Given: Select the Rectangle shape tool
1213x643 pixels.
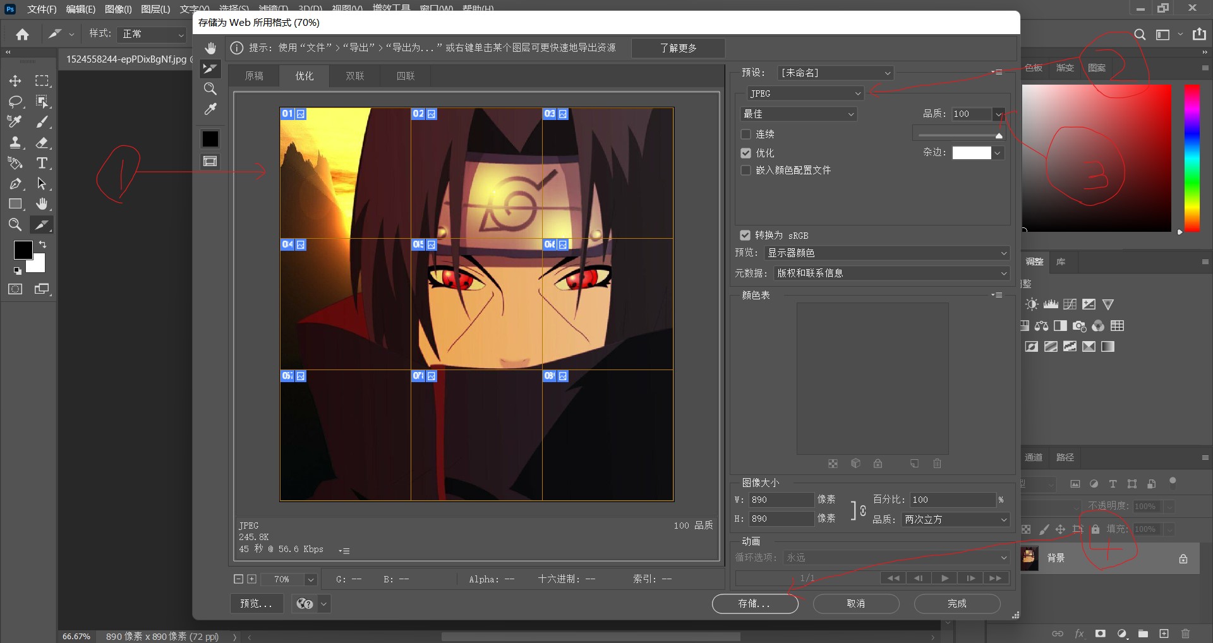Looking at the screenshot, I should coord(15,204).
